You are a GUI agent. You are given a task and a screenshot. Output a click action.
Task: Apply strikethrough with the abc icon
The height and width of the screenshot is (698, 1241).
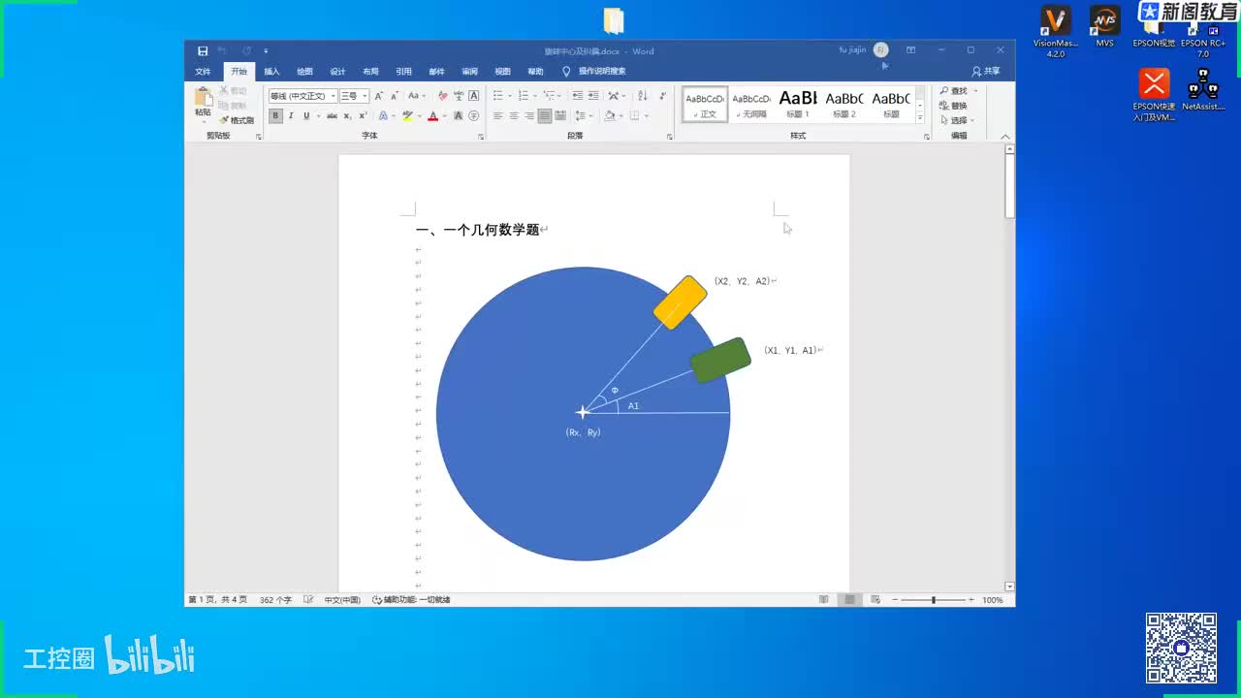[x=332, y=115]
